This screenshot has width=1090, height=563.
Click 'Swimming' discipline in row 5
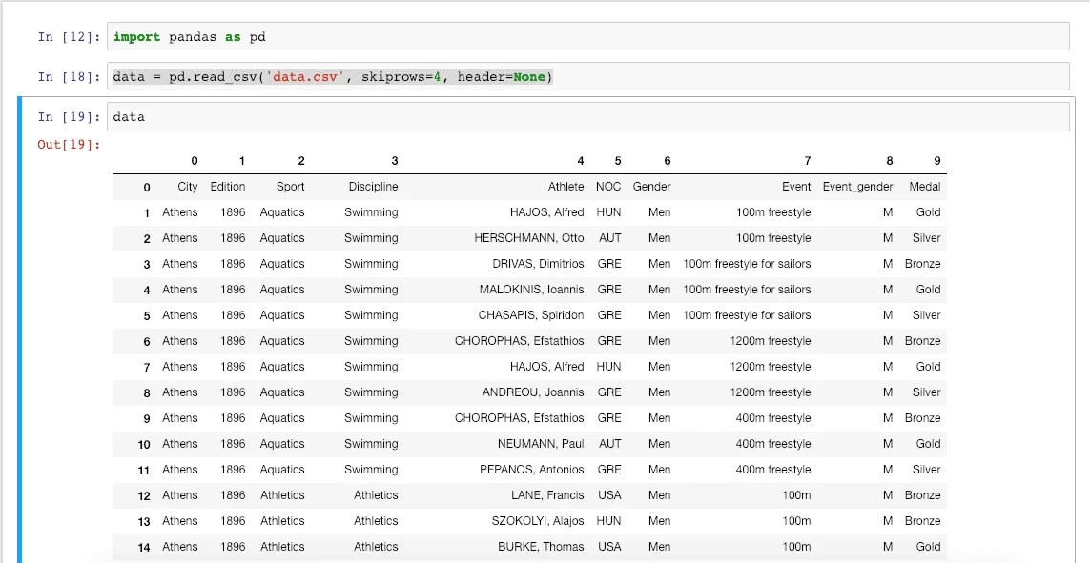tap(371, 315)
